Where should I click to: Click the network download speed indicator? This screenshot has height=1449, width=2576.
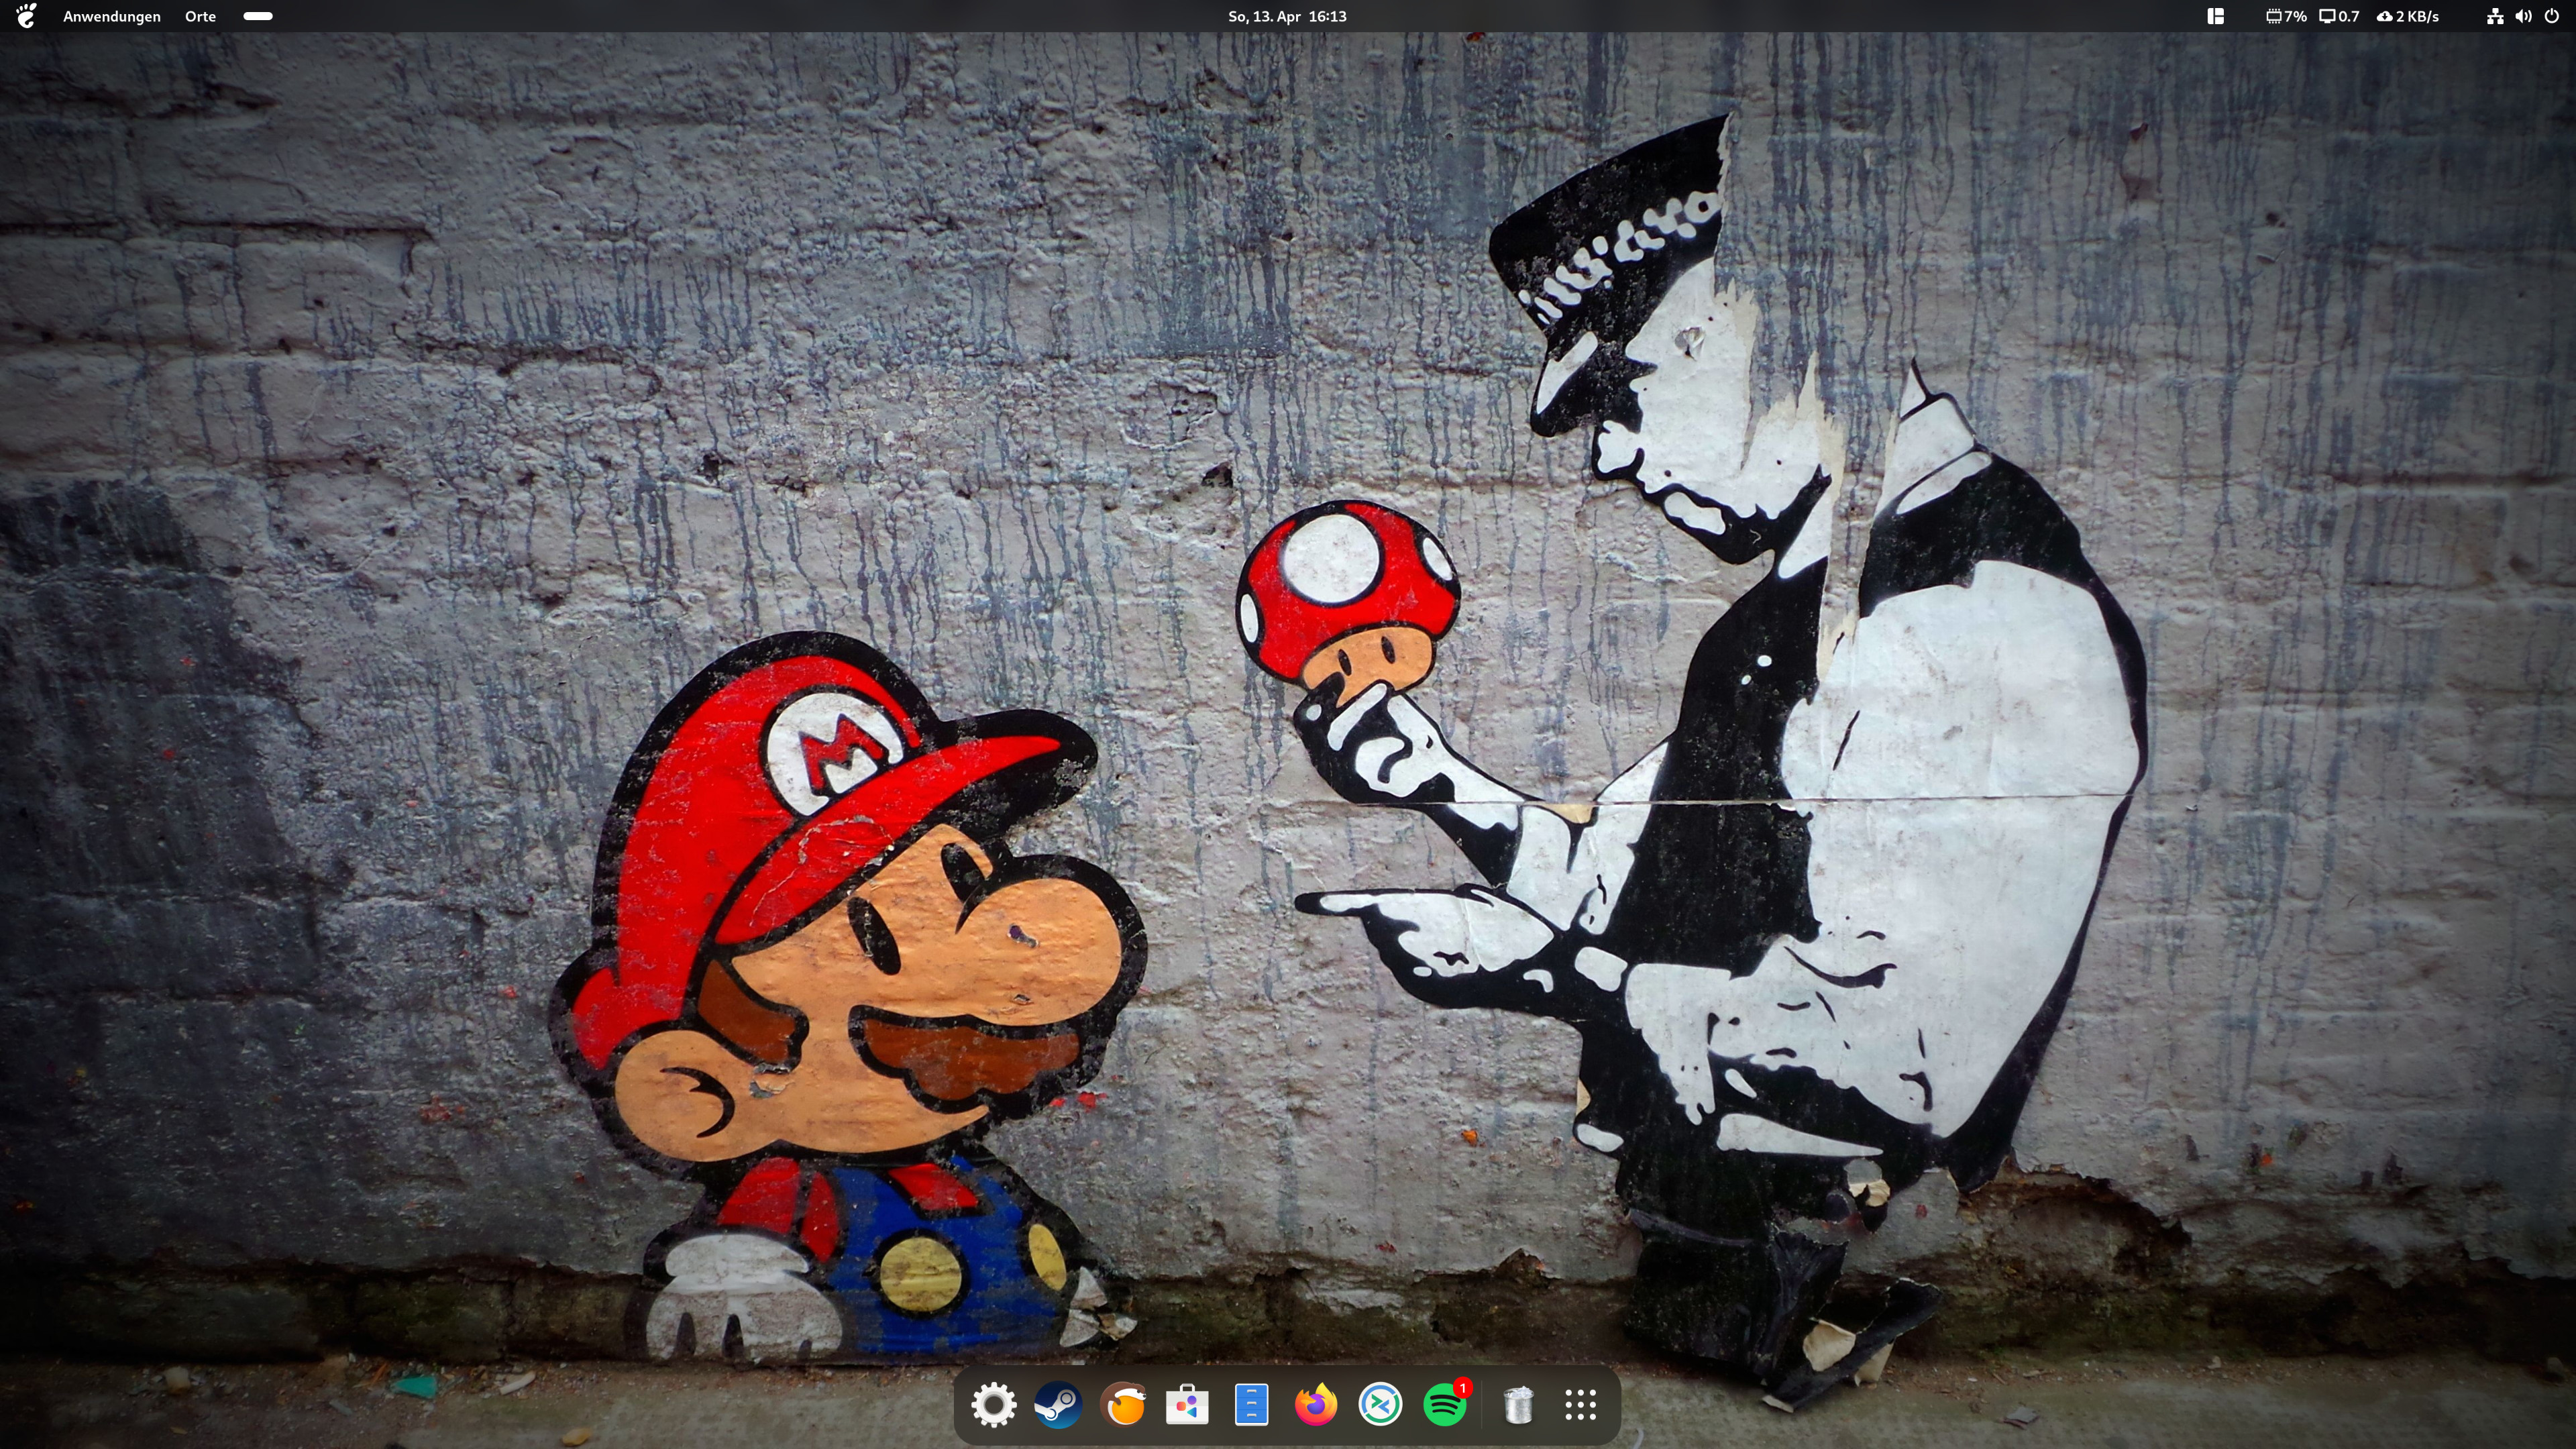pyautogui.click(x=2408, y=16)
